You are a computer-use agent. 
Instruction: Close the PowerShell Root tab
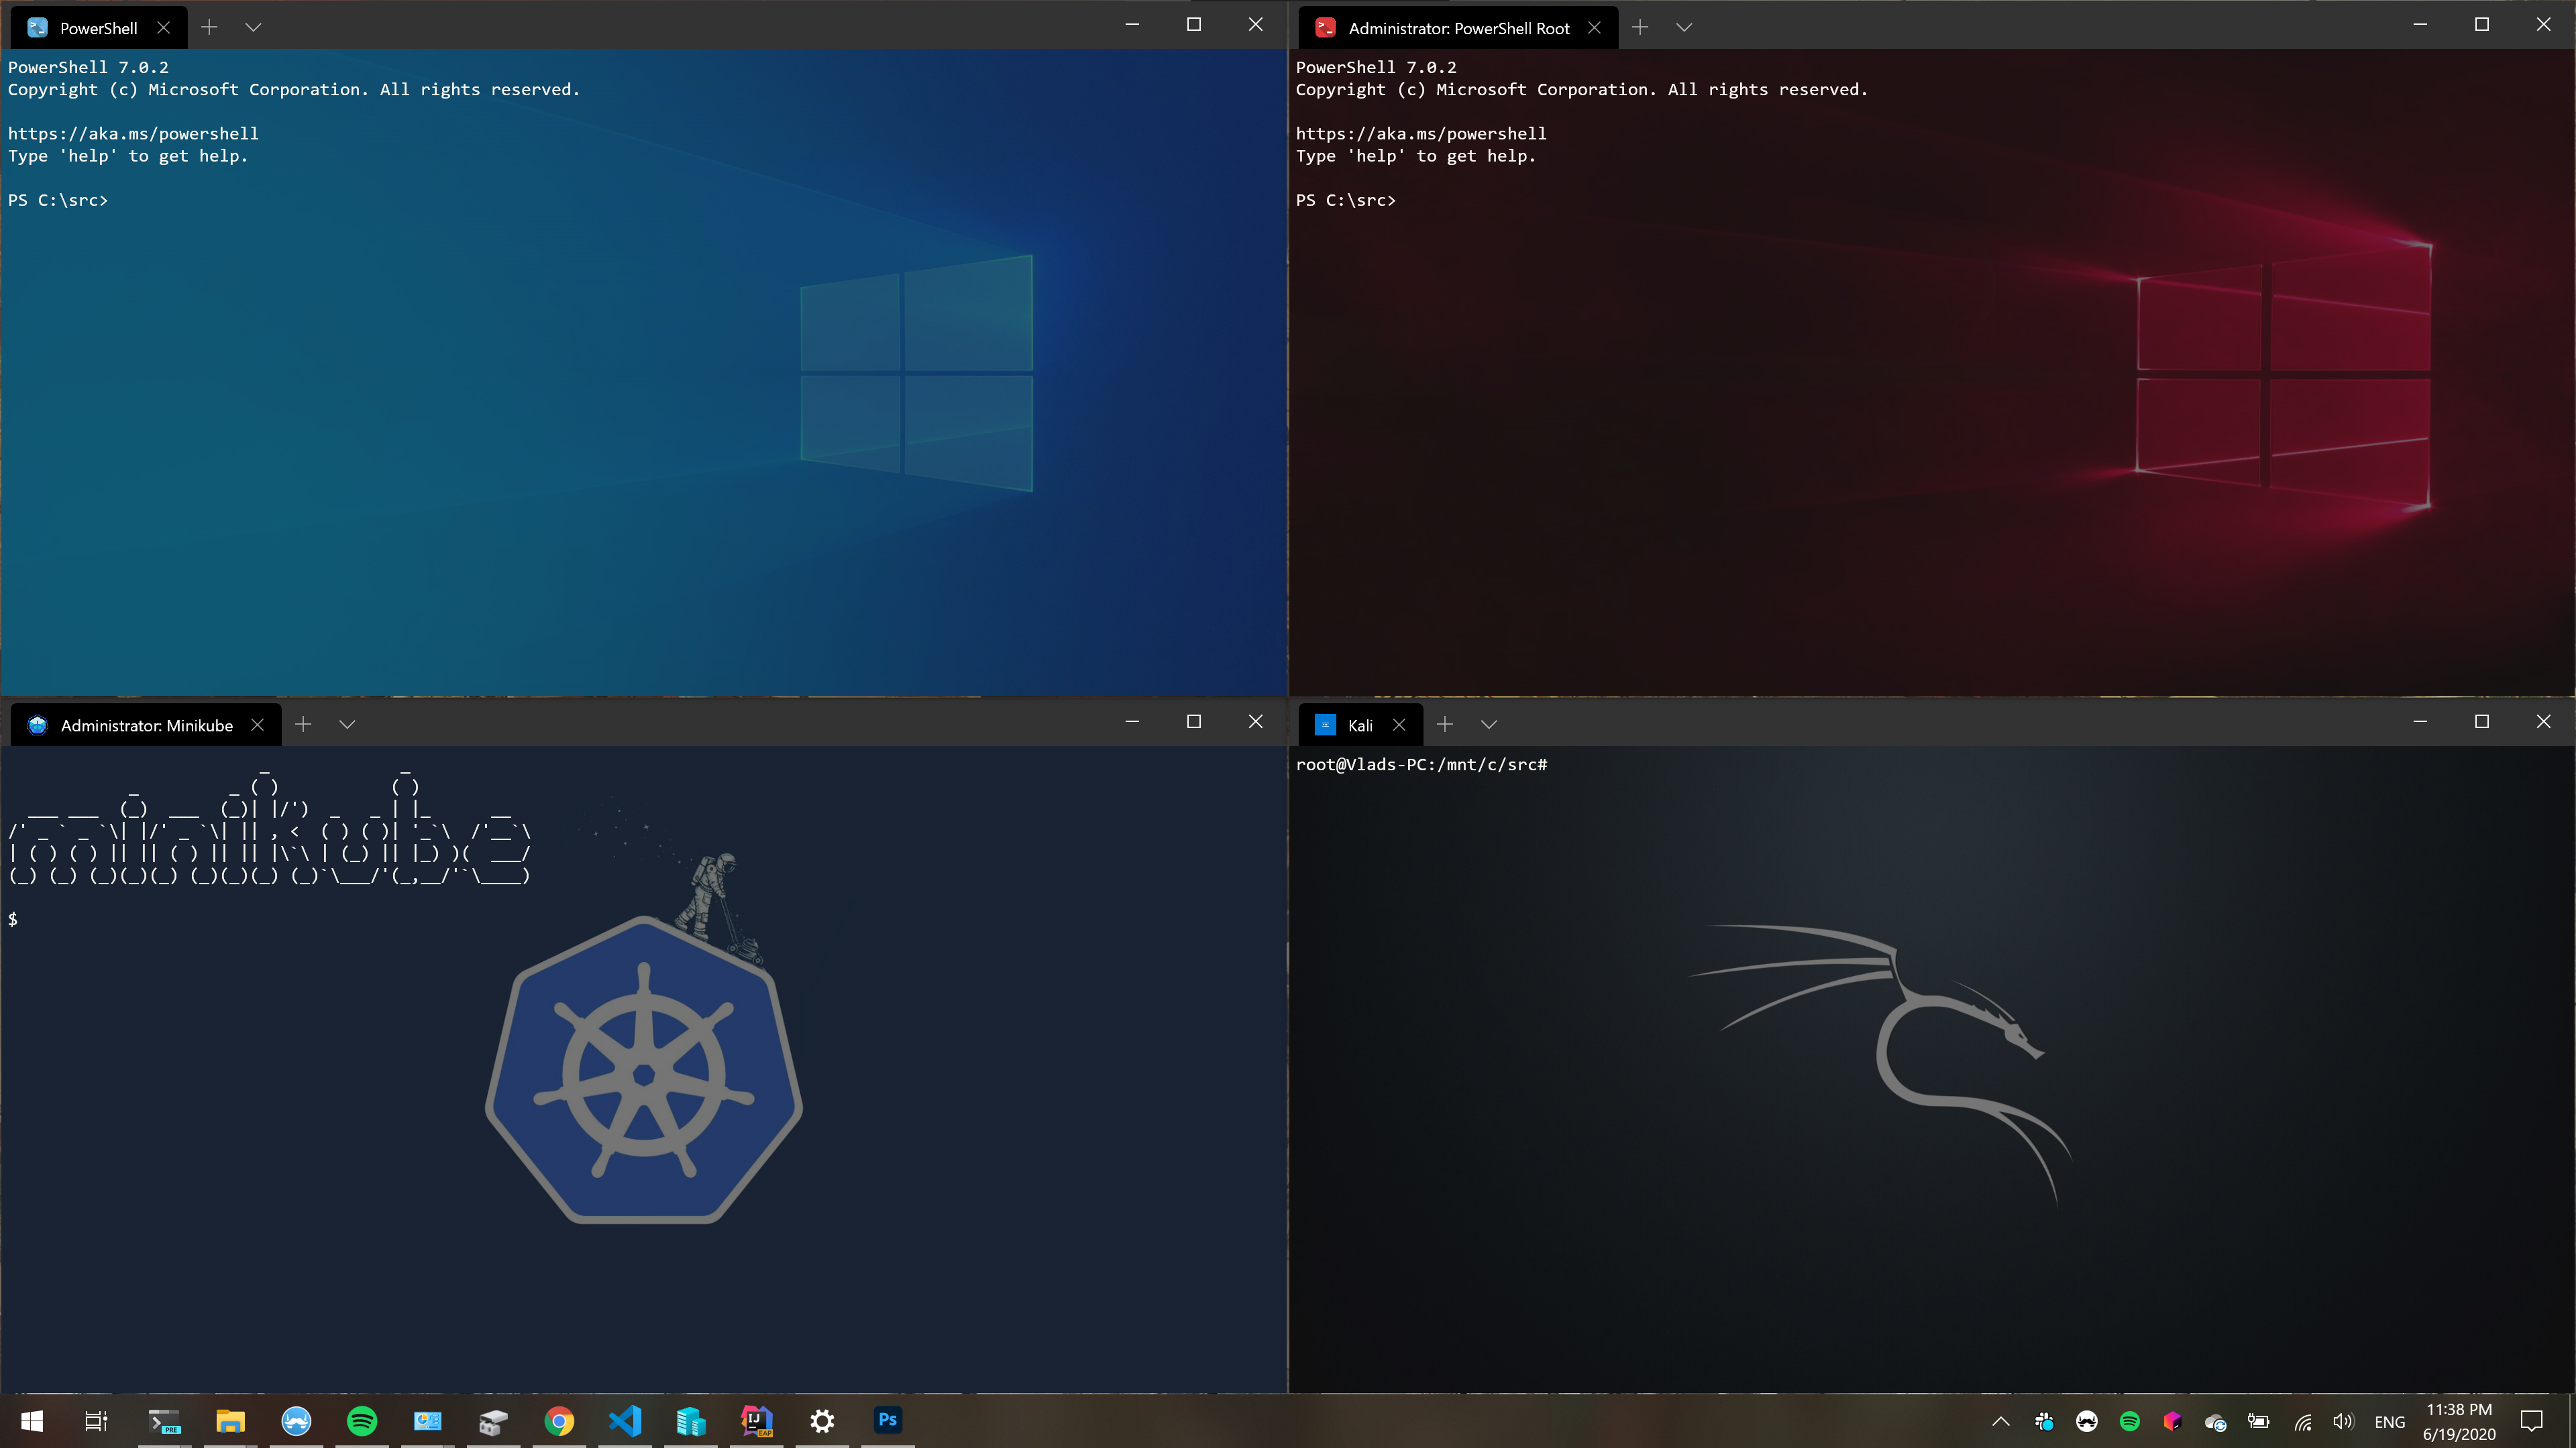[1594, 28]
